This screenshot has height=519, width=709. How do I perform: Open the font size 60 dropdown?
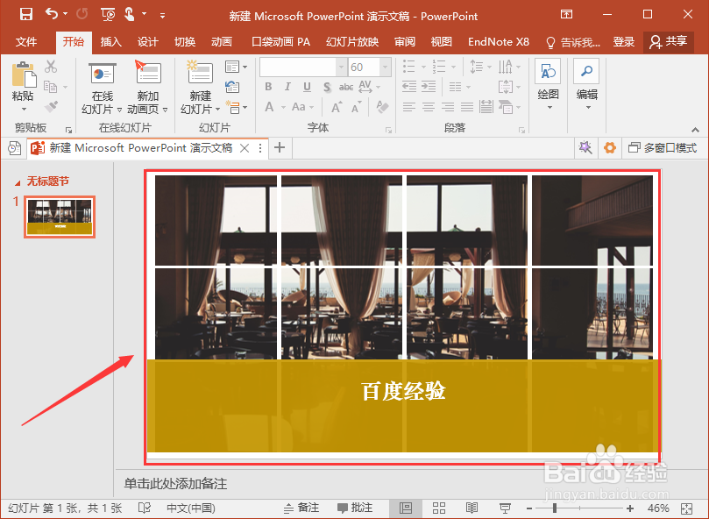385,68
